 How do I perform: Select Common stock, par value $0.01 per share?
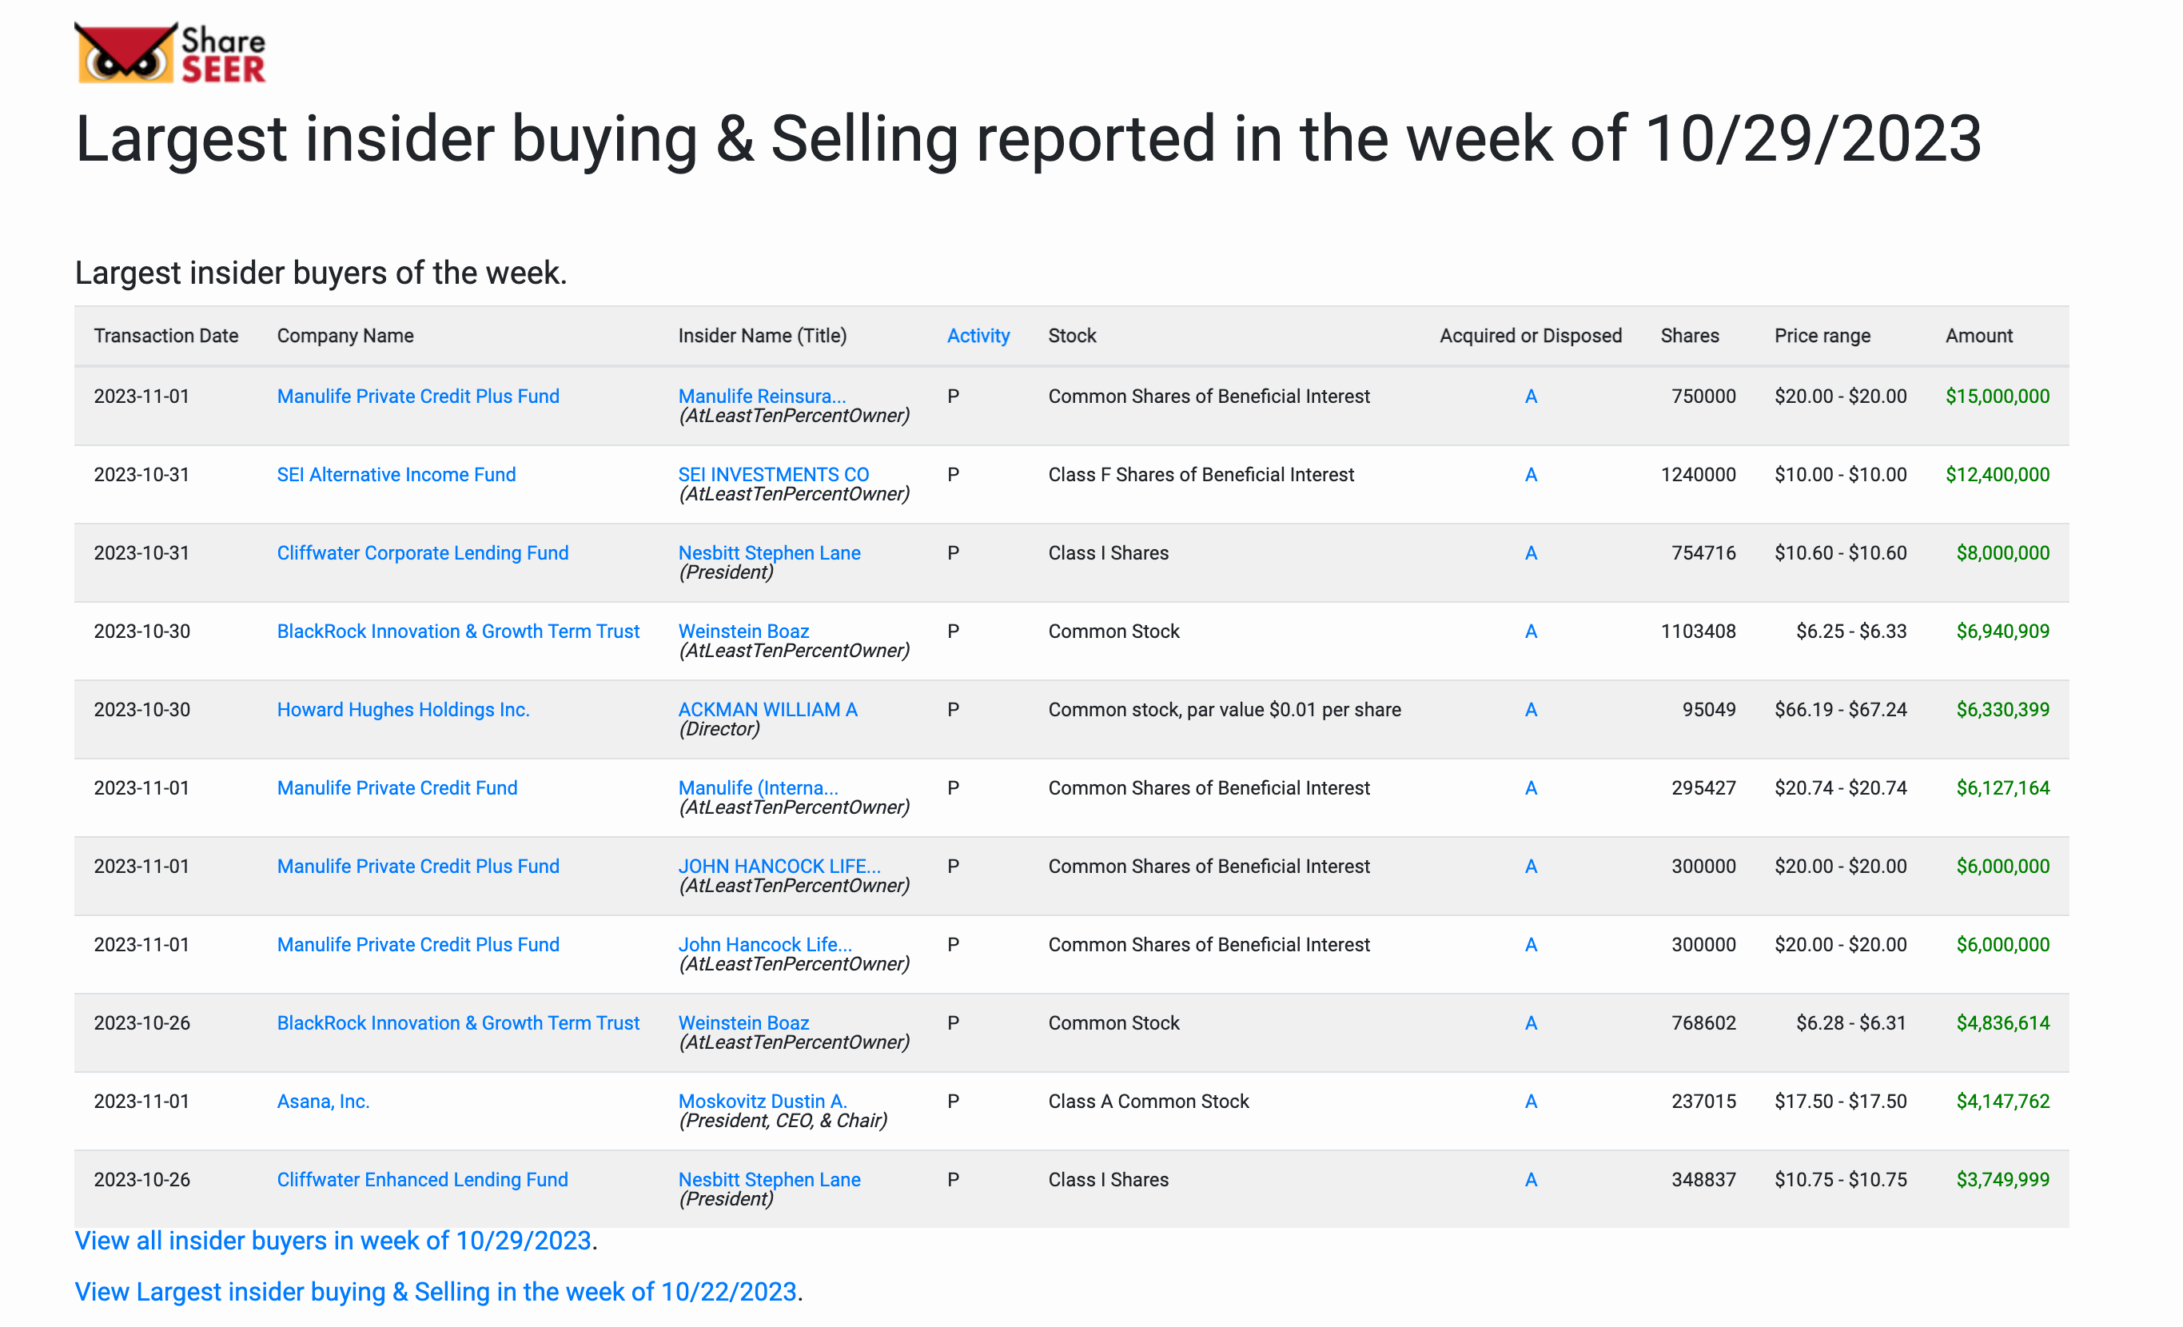pos(1225,710)
